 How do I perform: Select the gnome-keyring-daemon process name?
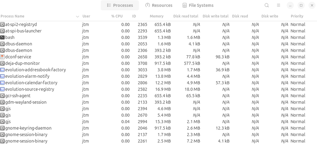(28, 128)
